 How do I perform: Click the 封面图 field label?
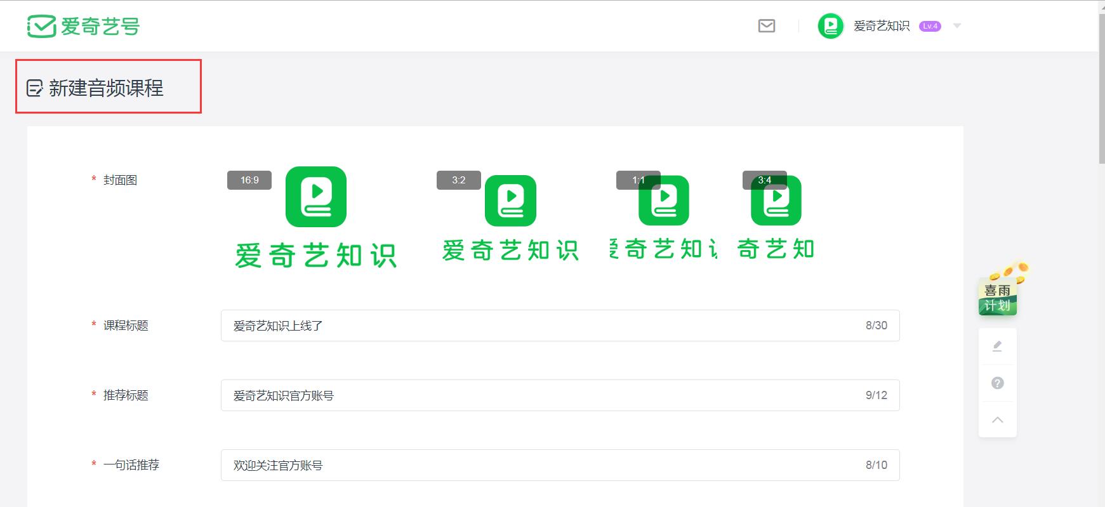pyautogui.click(x=120, y=180)
